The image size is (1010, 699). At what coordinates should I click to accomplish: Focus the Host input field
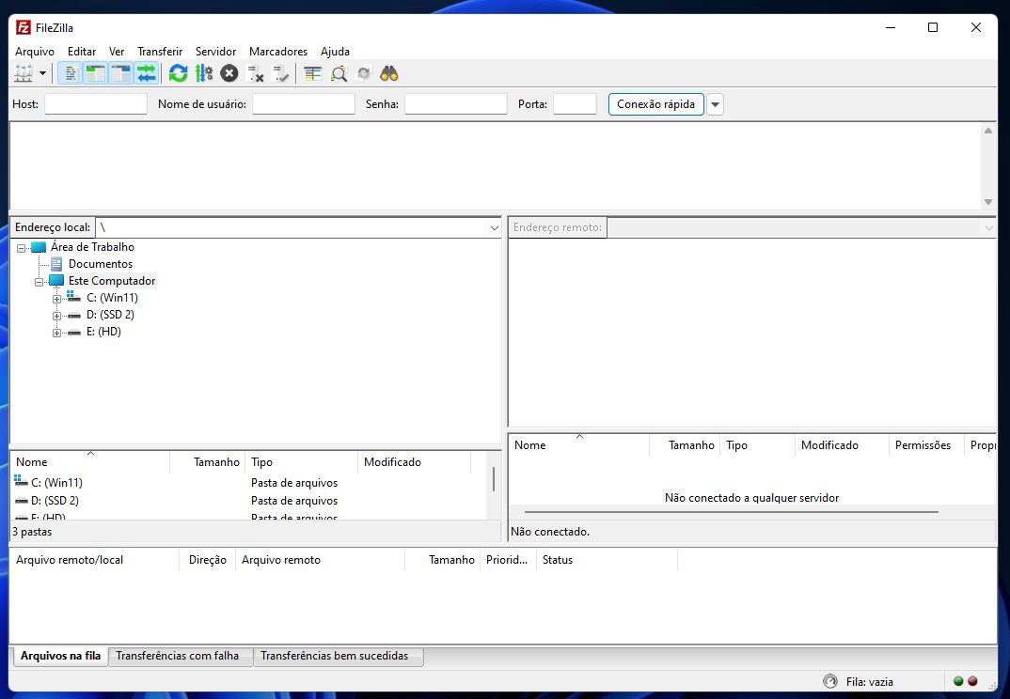tap(96, 103)
